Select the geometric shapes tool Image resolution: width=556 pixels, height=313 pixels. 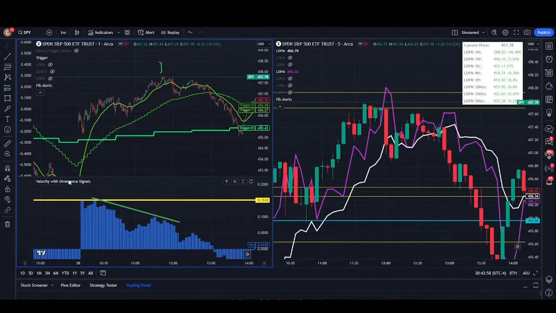[7, 98]
